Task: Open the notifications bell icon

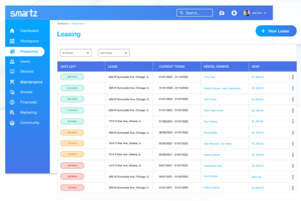Action: point(234,13)
